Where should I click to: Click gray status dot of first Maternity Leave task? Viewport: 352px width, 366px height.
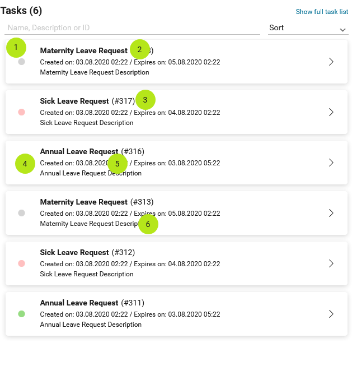click(21, 62)
